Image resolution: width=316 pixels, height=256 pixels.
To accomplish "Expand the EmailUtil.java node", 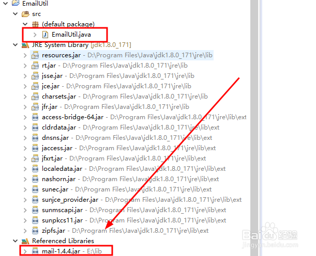I will [x=35, y=35].
